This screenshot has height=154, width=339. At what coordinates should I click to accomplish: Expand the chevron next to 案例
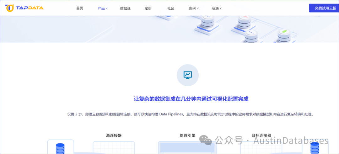(x=198, y=8)
